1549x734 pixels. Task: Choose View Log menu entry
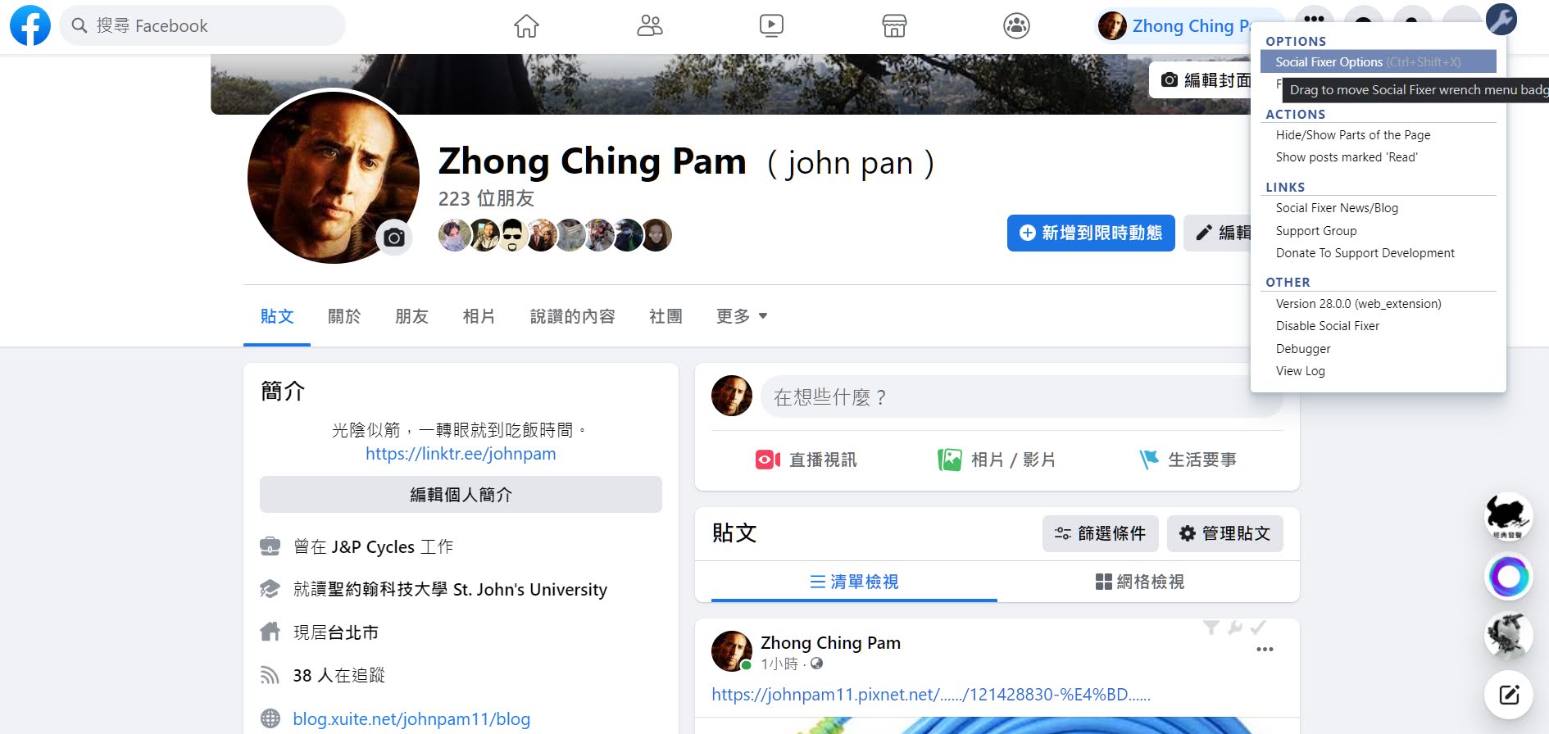(x=1300, y=371)
